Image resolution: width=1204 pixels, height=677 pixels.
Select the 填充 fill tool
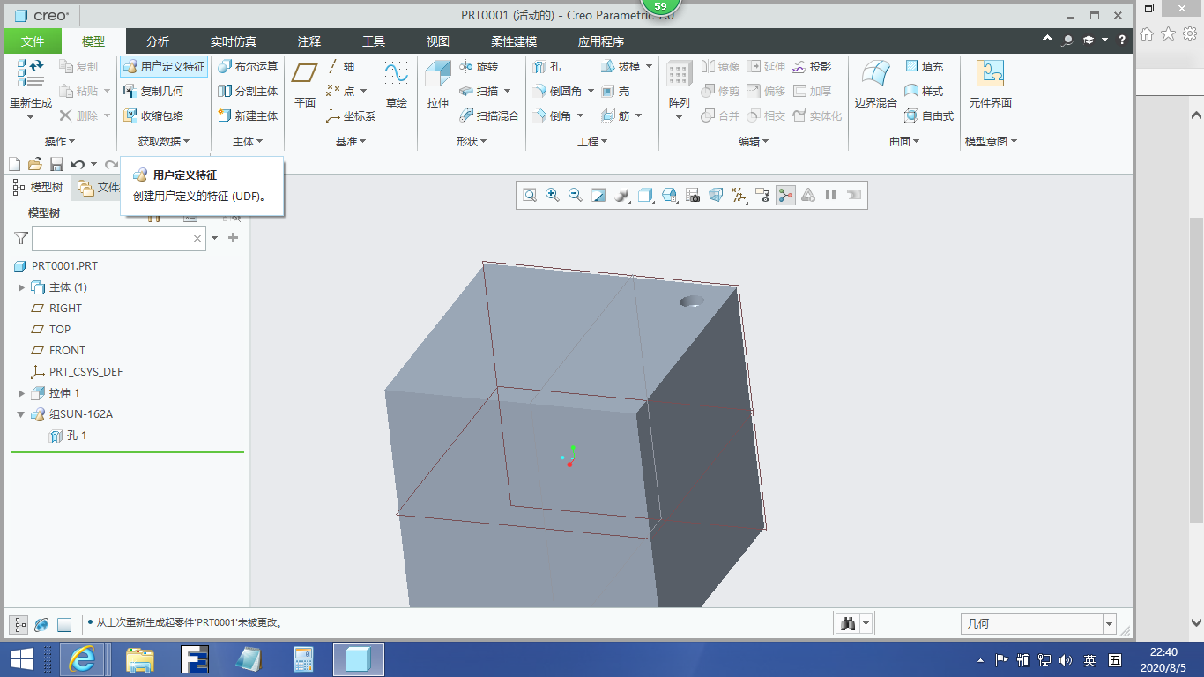(925, 66)
